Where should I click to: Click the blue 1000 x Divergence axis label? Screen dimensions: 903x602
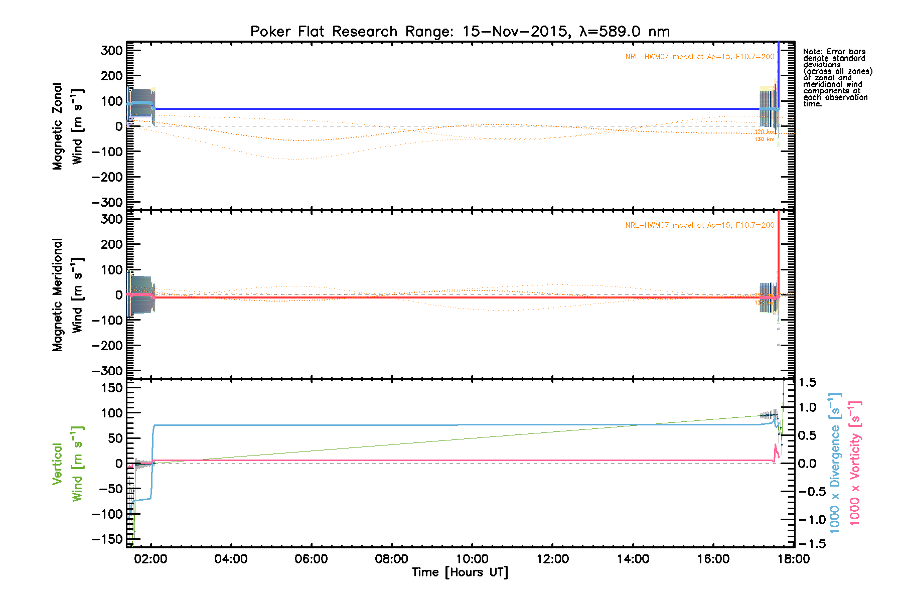pos(835,463)
